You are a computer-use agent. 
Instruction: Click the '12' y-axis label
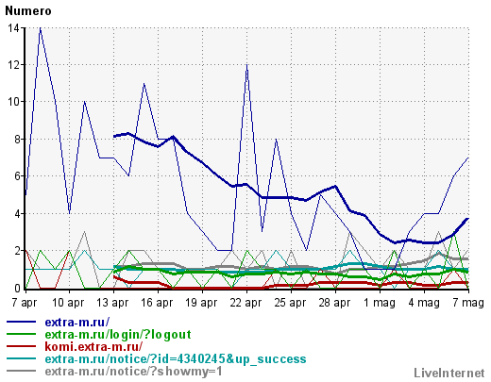14,65
